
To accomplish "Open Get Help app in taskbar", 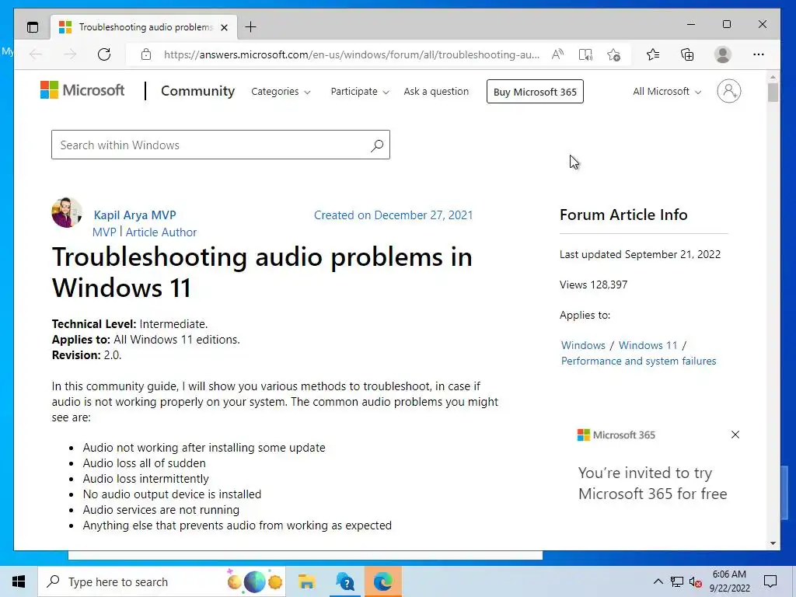I will click(345, 581).
